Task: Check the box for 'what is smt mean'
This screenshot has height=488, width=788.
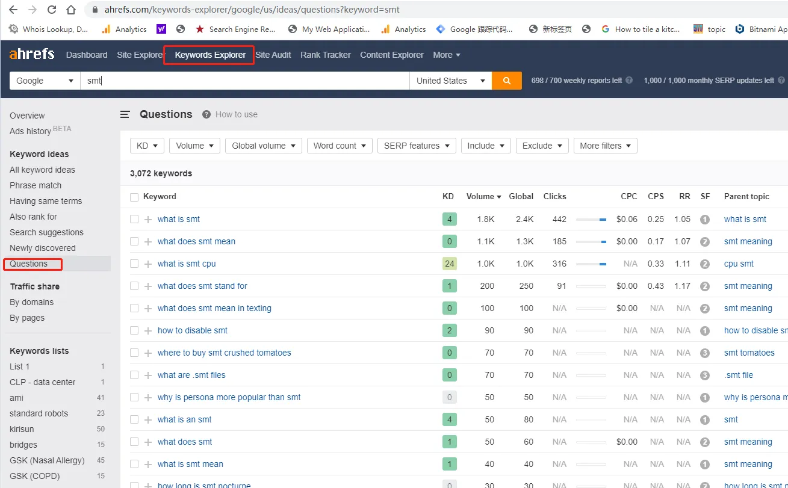Action: [x=134, y=464]
